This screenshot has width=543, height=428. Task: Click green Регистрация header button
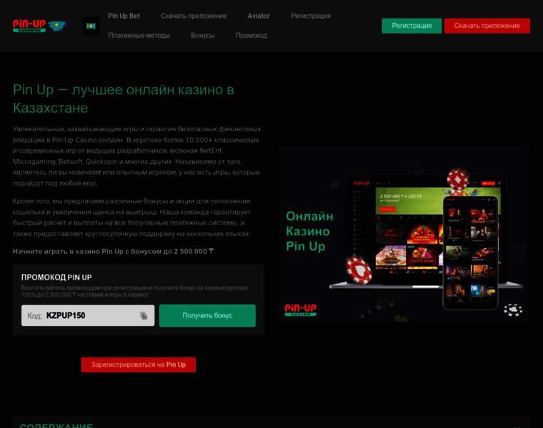coord(412,26)
